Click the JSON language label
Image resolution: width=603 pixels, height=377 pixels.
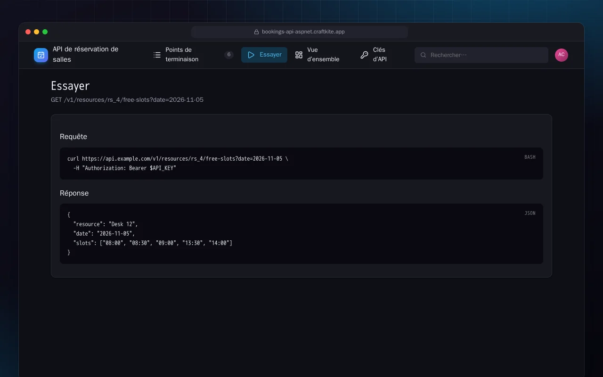click(x=530, y=213)
